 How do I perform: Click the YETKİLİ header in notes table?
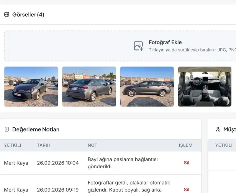tap(13, 145)
